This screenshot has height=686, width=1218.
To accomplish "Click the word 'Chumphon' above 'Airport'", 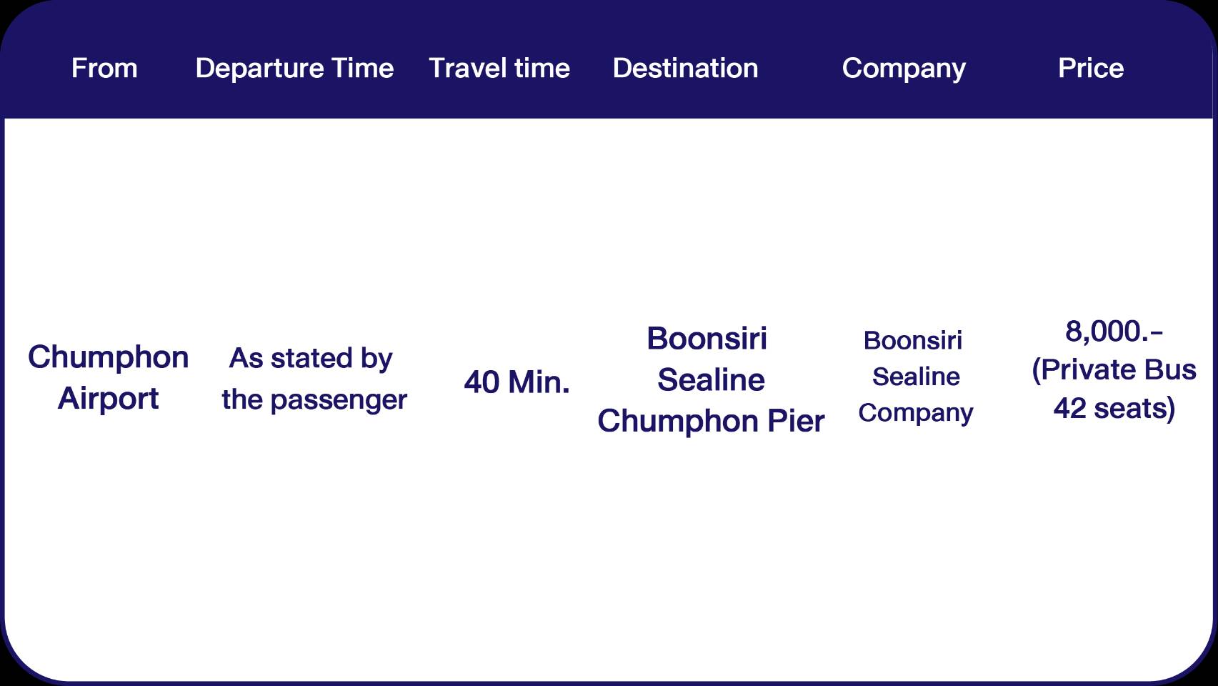I will tap(108, 357).
